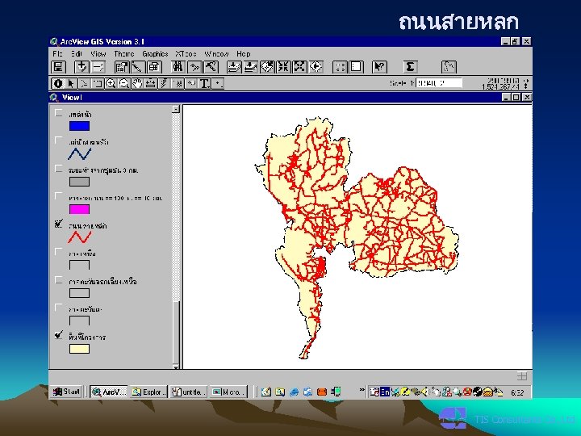Click the Save Project floppy disk icon
The height and width of the screenshot is (436, 581).
[58, 67]
